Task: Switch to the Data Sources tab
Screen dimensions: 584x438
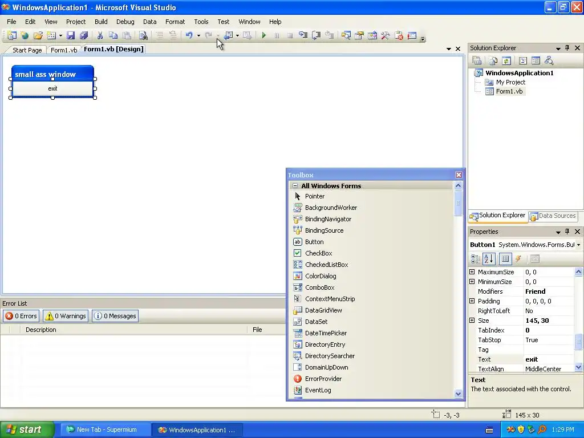Action: click(x=553, y=216)
